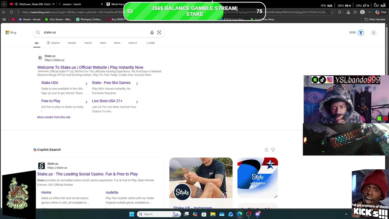The width and height of the screenshot is (389, 219).
Task: Show hidden system tray icons chevron
Action: (x=346, y=214)
